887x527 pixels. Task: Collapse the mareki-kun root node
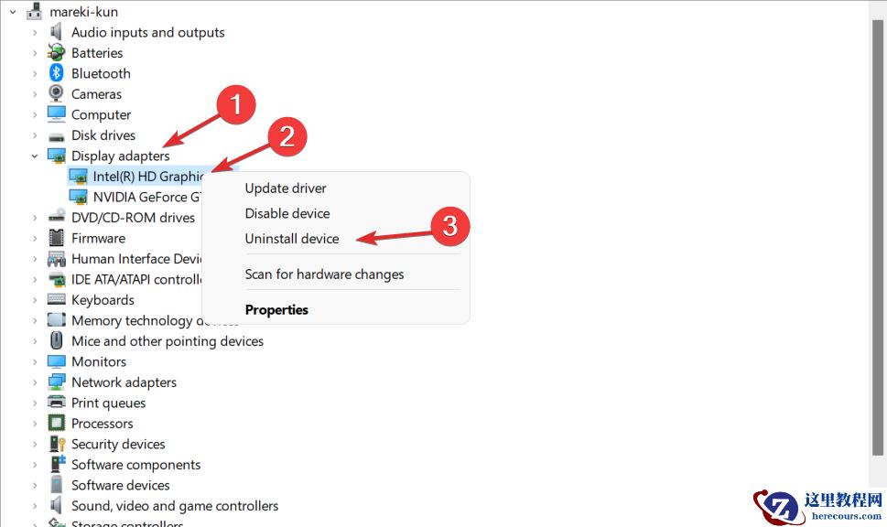tap(13, 12)
